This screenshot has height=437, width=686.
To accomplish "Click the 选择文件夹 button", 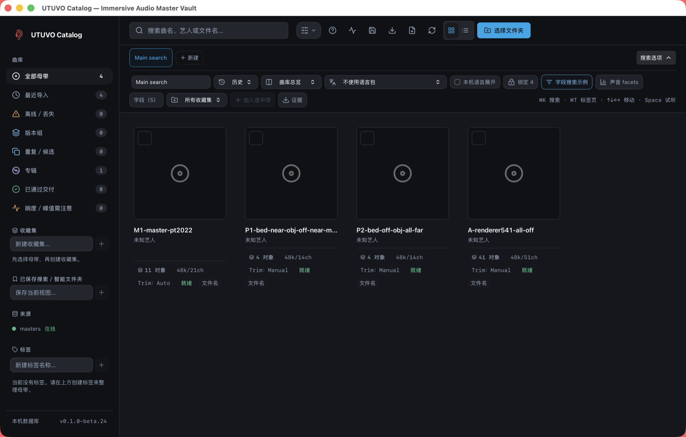I will click(x=504, y=30).
